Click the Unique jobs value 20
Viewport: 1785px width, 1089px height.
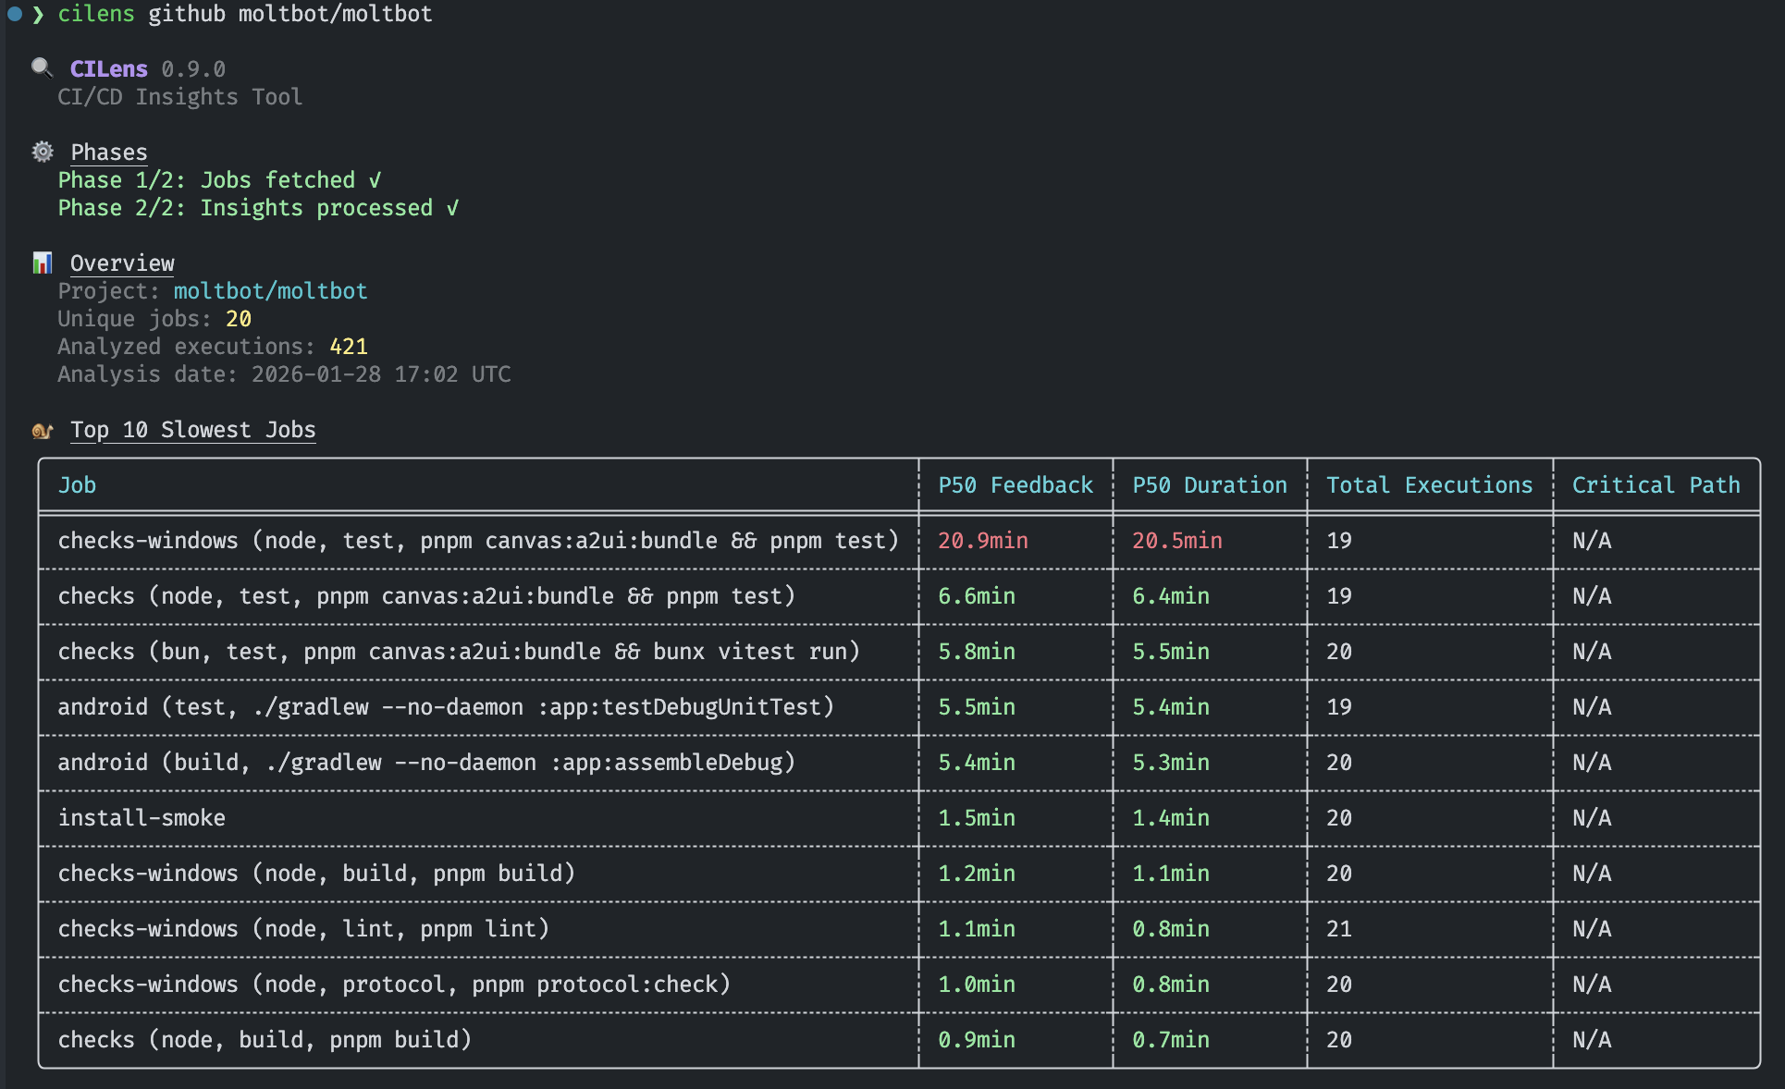[239, 319]
